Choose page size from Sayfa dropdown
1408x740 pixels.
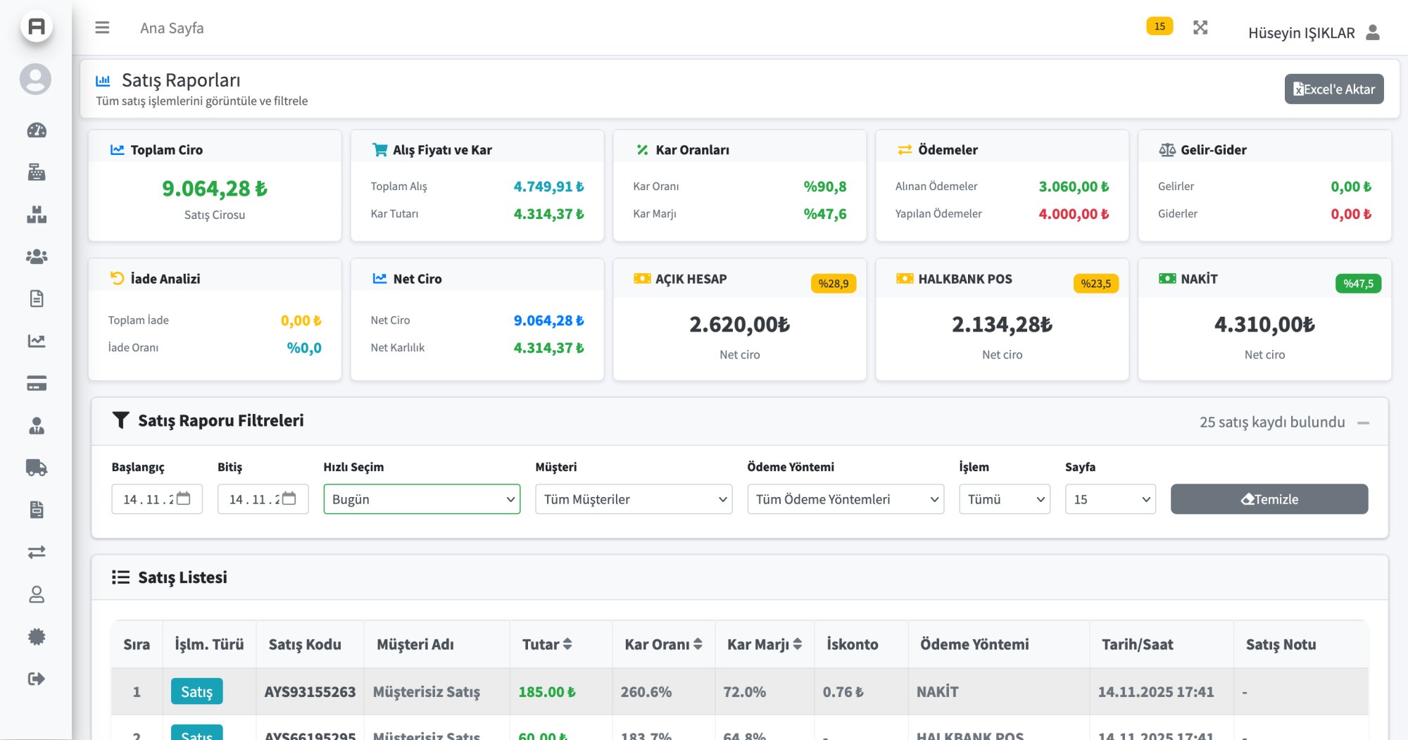1110,499
